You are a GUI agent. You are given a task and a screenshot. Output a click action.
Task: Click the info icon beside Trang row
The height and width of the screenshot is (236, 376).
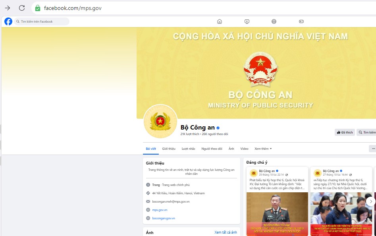click(148, 185)
